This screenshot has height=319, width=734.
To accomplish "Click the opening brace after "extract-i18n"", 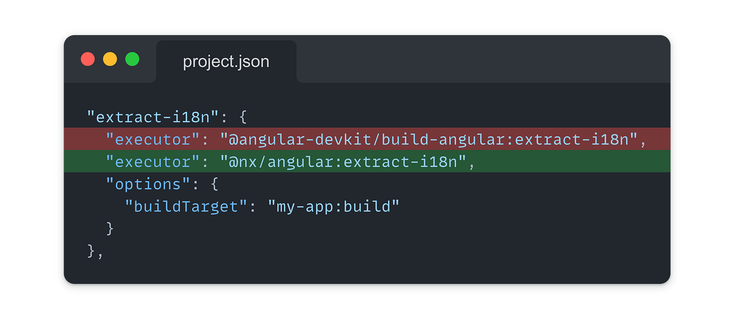I will click(x=243, y=116).
